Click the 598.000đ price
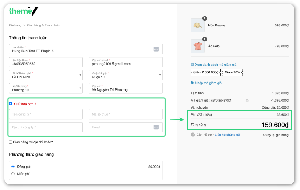 282,25
